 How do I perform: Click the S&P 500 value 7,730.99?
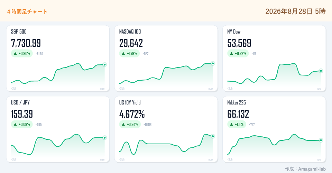26,43
